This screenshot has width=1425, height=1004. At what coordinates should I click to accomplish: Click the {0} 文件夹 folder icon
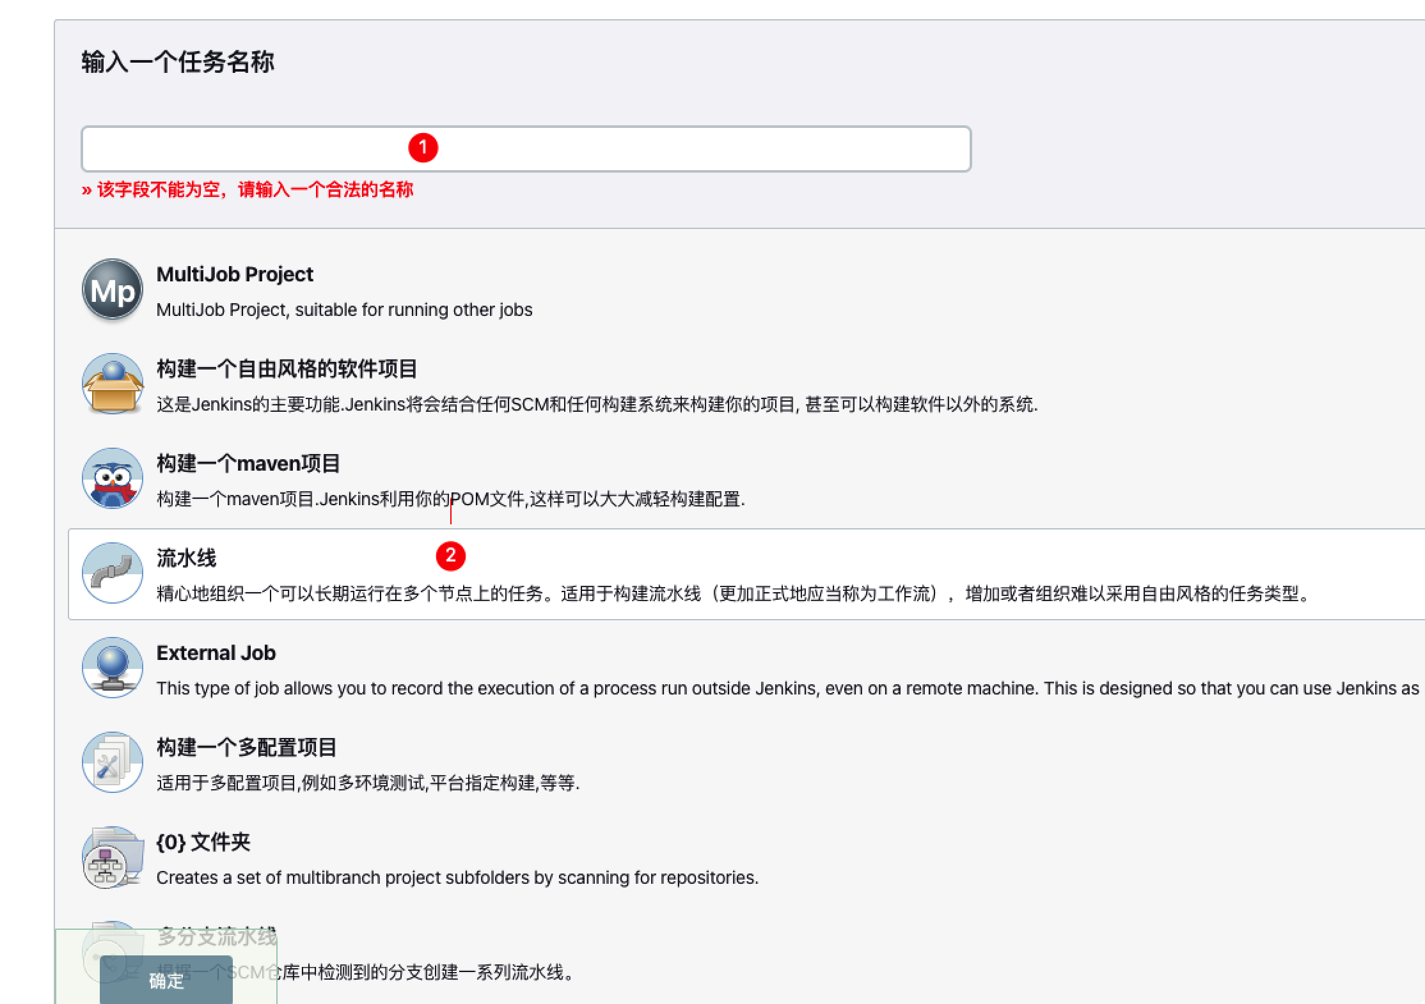point(113,857)
